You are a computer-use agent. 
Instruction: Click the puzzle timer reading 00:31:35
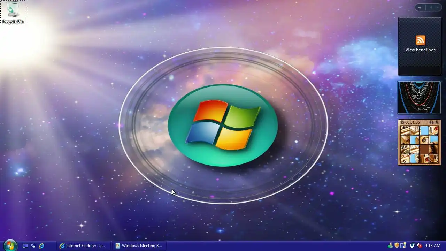[x=412, y=122]
